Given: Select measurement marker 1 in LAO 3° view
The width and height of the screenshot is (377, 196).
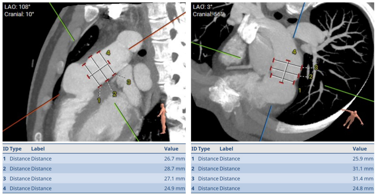Looking at the screenshot, I should point(299,90).
